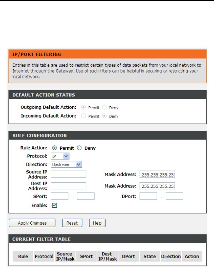
Task: Select Permit for Incoming Default Action
Action: pyautogui.click(x=83, y=116)
